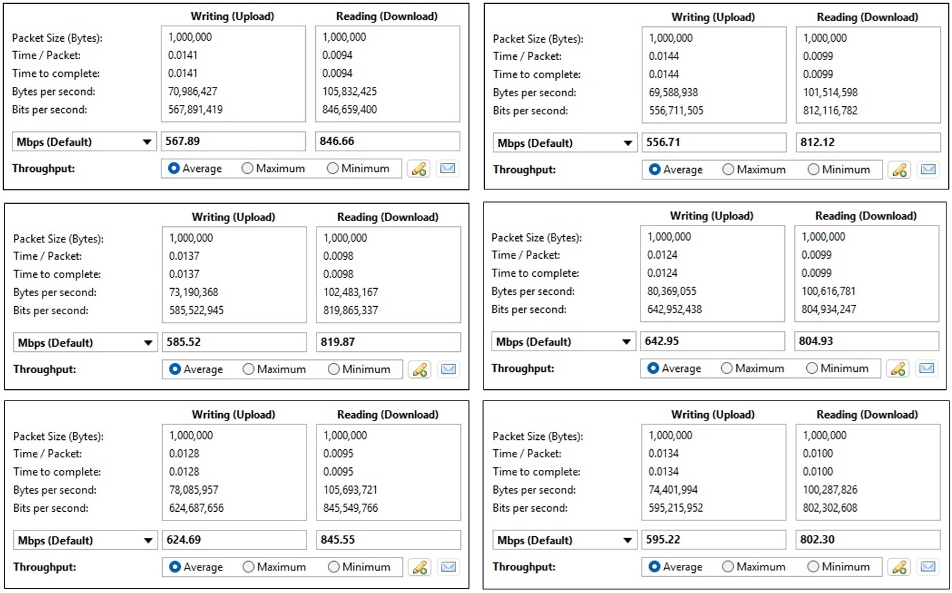Click the pencil icon in the 624.69 Mbps panel

pyautogui.click(x=420, y=567)
